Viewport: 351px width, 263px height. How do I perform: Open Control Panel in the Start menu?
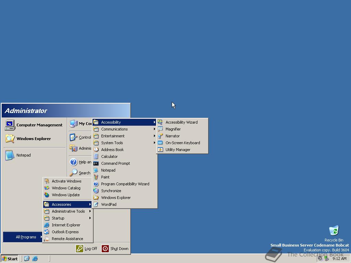click(80, 137)
